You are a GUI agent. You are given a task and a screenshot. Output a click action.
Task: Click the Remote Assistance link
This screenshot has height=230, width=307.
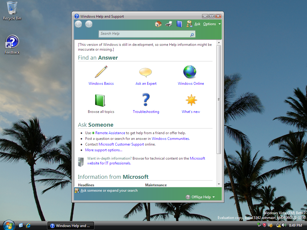tap(110, 133)
